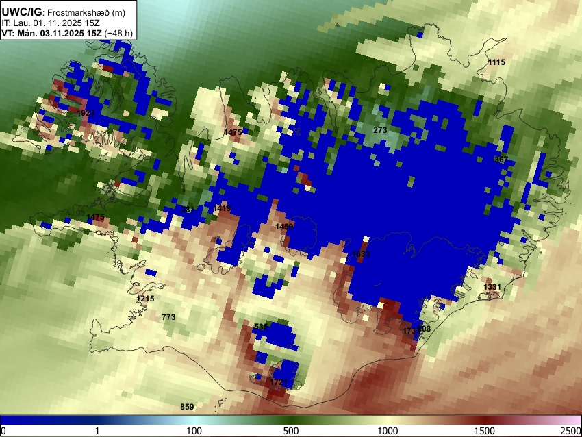Click the 273 value label on the map
582x437 pixels.
pyautogui.click(x=380, y=130)
